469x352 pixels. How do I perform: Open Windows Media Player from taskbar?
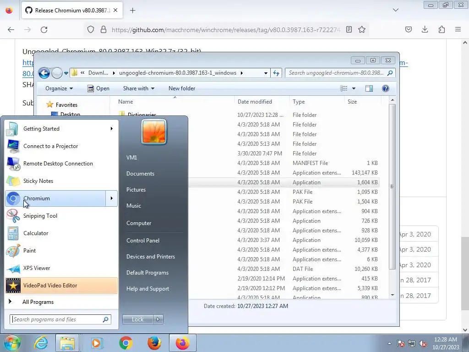[x=97, y=343]
